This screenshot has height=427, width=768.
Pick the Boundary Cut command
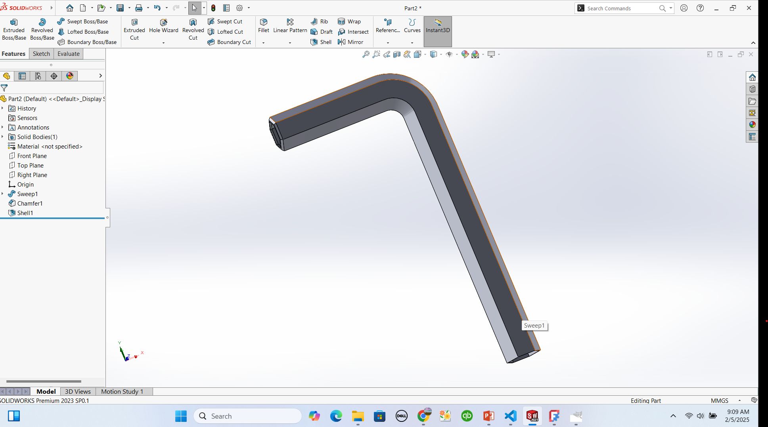[x=229, y=42]
